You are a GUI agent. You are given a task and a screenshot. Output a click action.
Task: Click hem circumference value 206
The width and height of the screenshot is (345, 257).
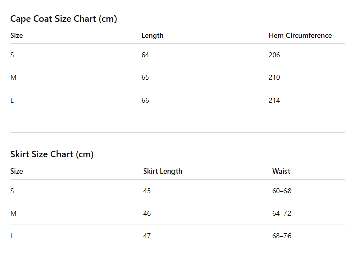(x=274, y=55)
